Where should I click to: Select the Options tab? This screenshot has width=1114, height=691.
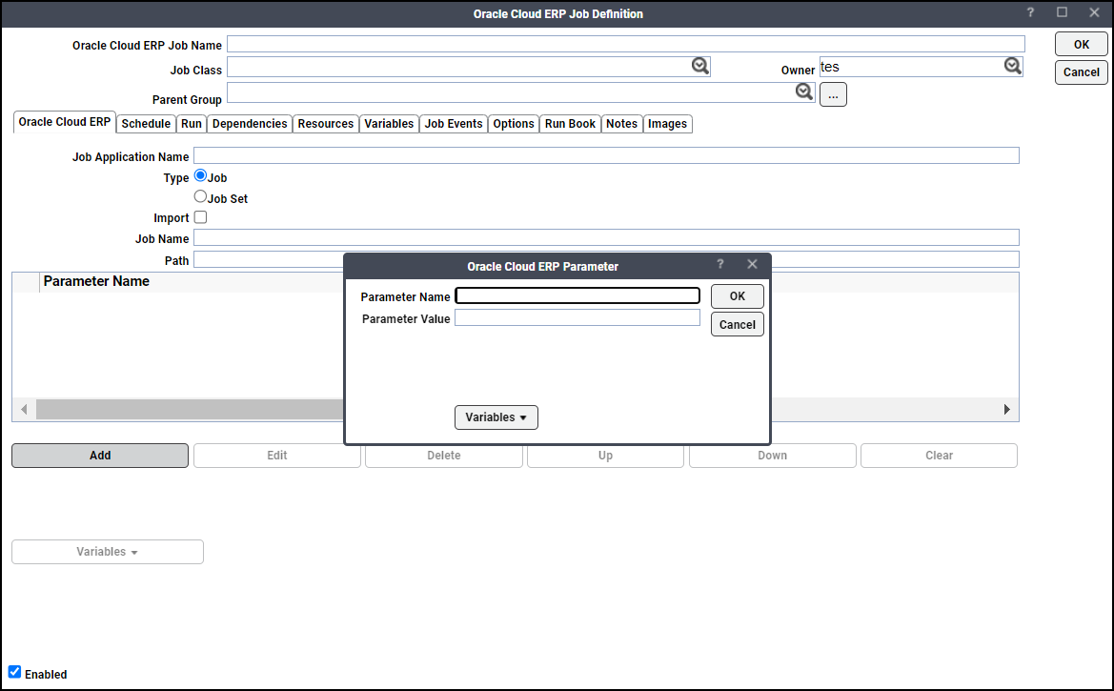pos(514,124)
